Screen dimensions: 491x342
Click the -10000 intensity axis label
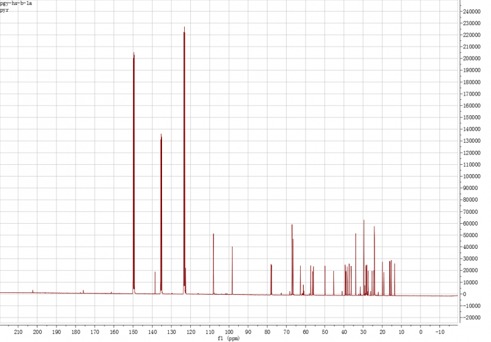coord(471,306)
